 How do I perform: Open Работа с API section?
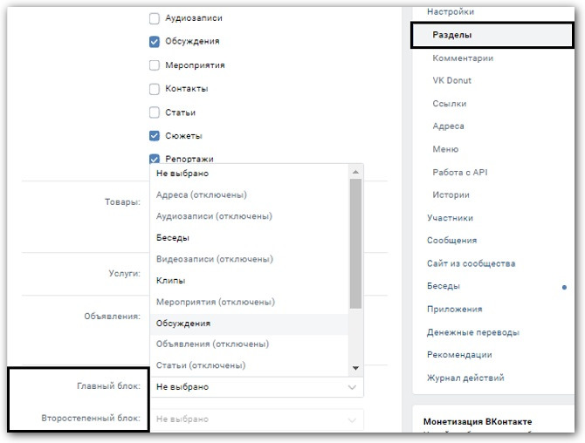[x=459, y=173]
